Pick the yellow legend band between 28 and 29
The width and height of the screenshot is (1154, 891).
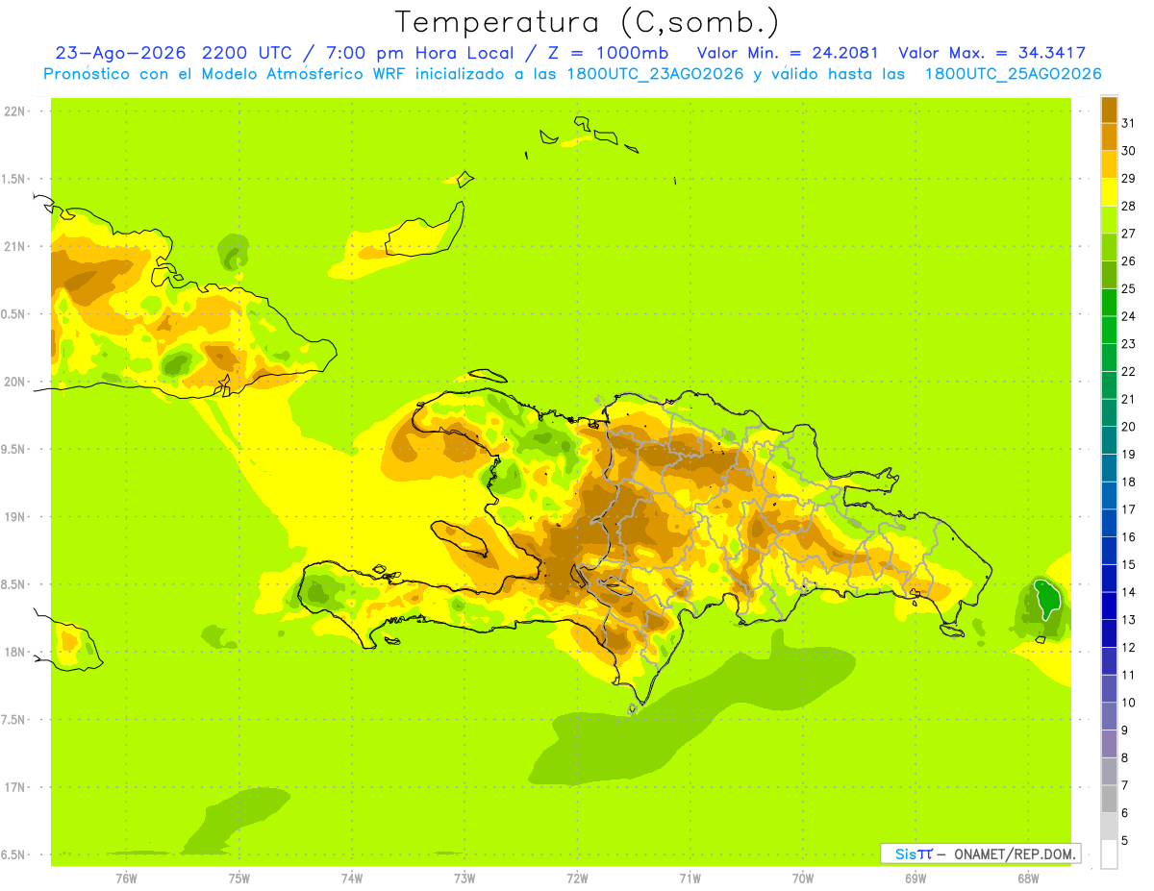[1109, 192]
